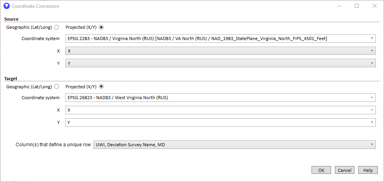Close the Coordinate Conversion dialog

(374, 6)
